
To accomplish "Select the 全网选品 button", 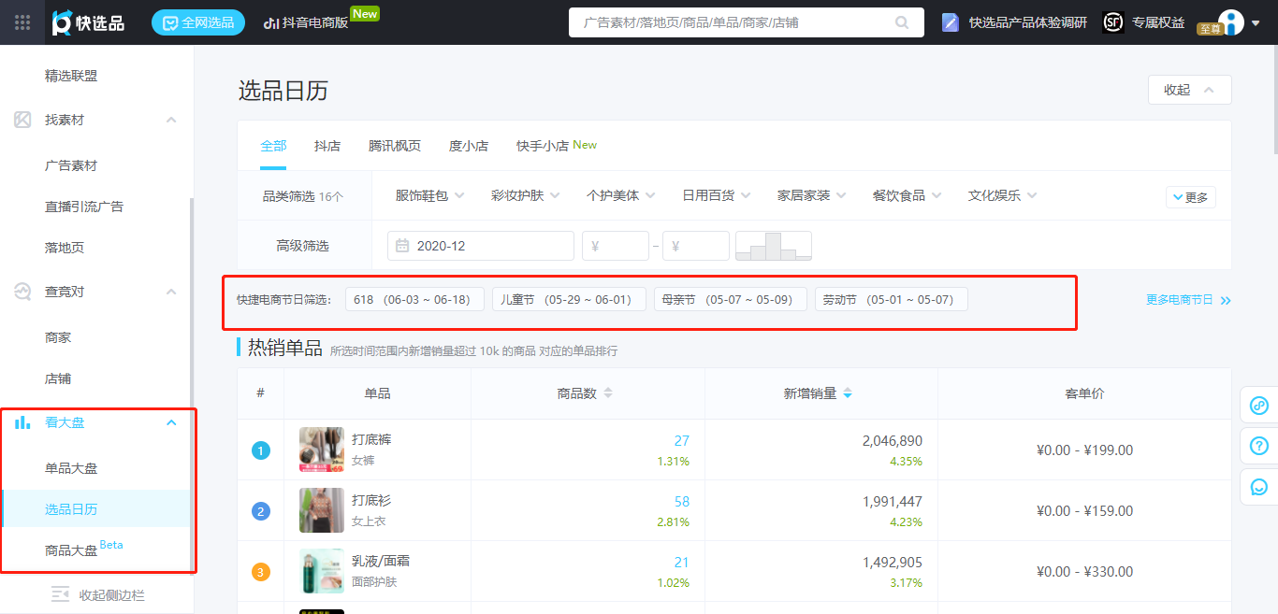I will pyautogui.click(x=198, y=22).
